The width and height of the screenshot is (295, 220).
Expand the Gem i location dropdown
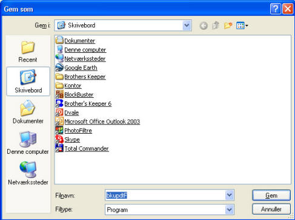pyautogui.click(x=187, y=26)
